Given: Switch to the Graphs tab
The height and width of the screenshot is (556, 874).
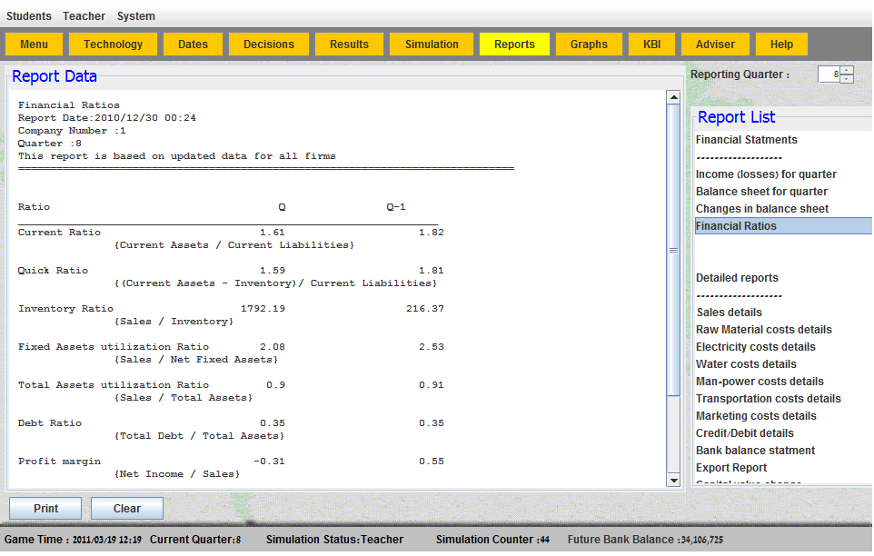Looking at the screenshot, I should 589,45.
